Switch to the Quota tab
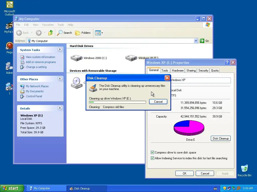 pyautogui.click(x=215, y=70)
